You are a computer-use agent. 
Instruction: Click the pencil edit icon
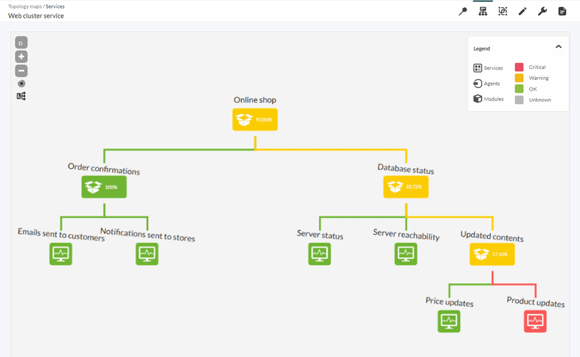[x=523, y=11]
